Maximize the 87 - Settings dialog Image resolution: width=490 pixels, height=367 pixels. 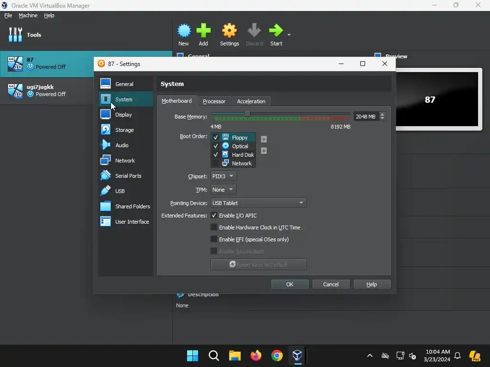pos(363,64)
